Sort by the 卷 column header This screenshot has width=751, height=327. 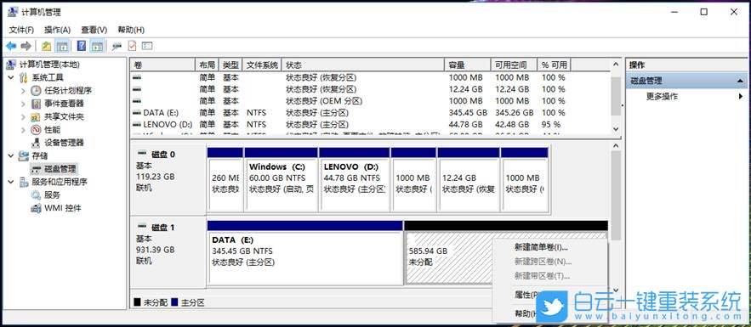[x=163, y=65]
